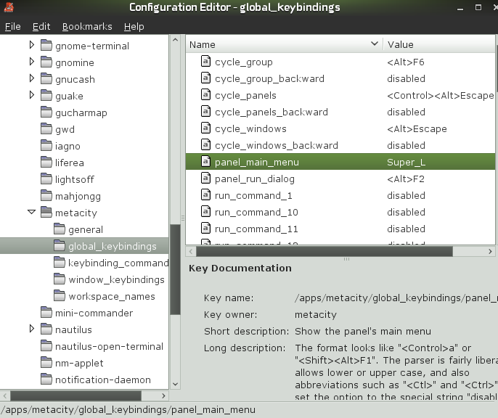498x418 pixels.
Task: Select the general folder under metacity
Action: (85, 230)
